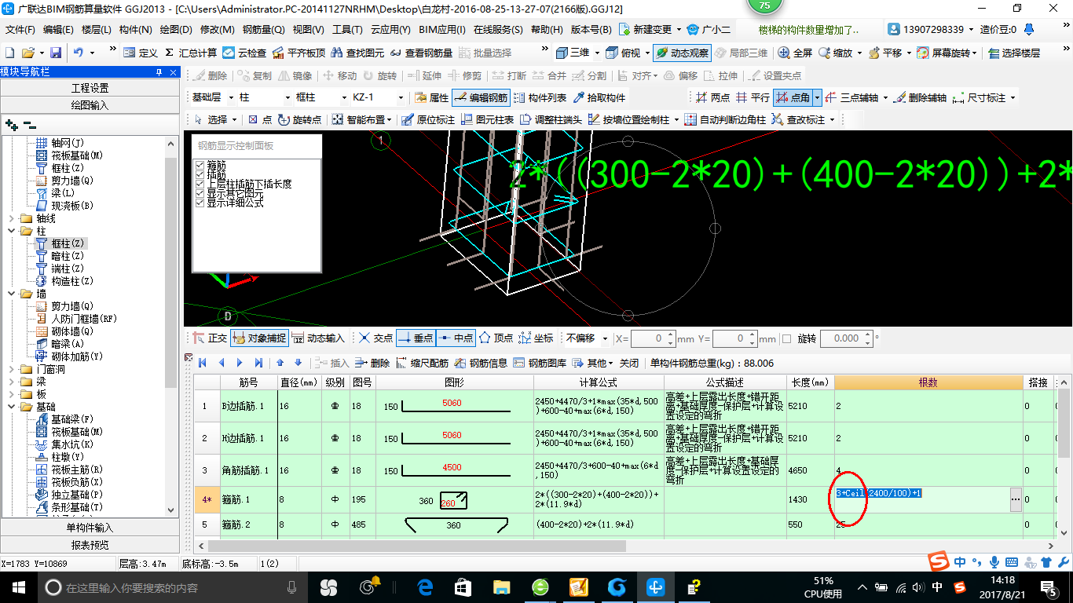Click 钢筋信息 rebar info button
Image resolution: width=1073 pixels, height=603 pixels.
point(480,363)
